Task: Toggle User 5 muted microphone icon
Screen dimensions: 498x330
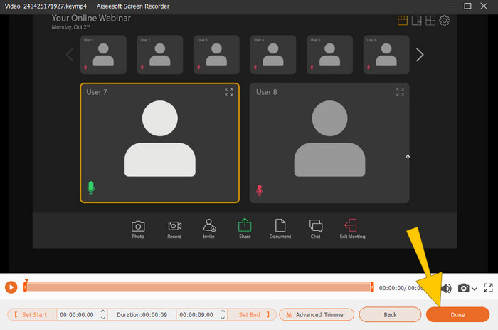Action: point(312,67)
